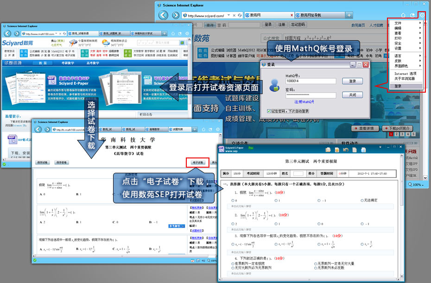
Task: Click the 密码 field in the login dialog
Action: (x=311, y=95)
